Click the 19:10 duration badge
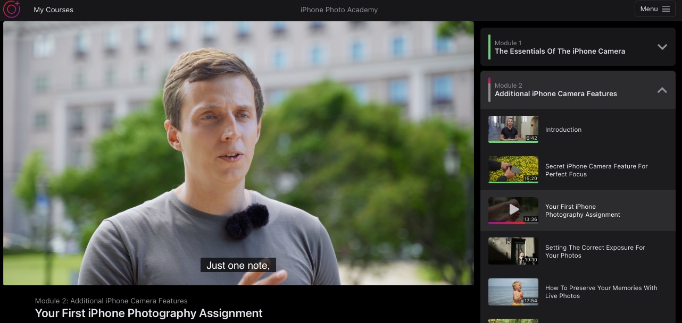The height and width of the screenshot is (323, 682). pyautogui.click(x=531, y=260)
